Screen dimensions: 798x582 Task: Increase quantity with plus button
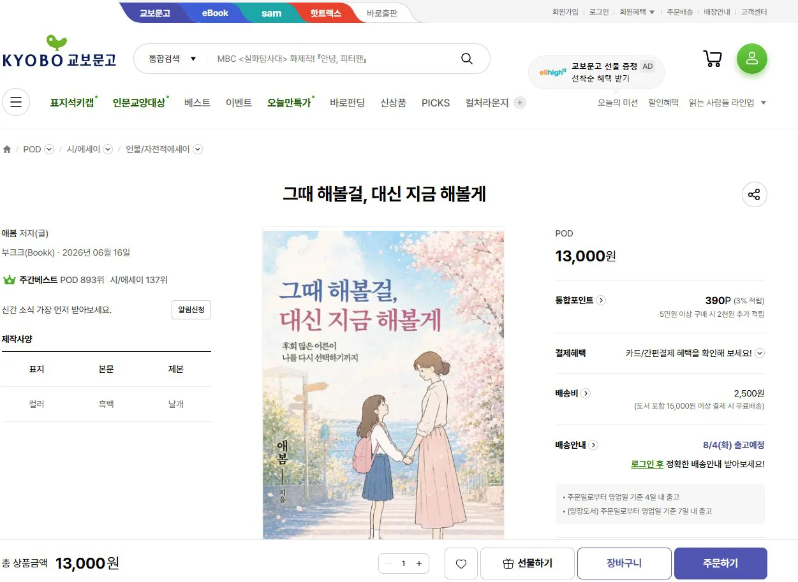[419, 564]
